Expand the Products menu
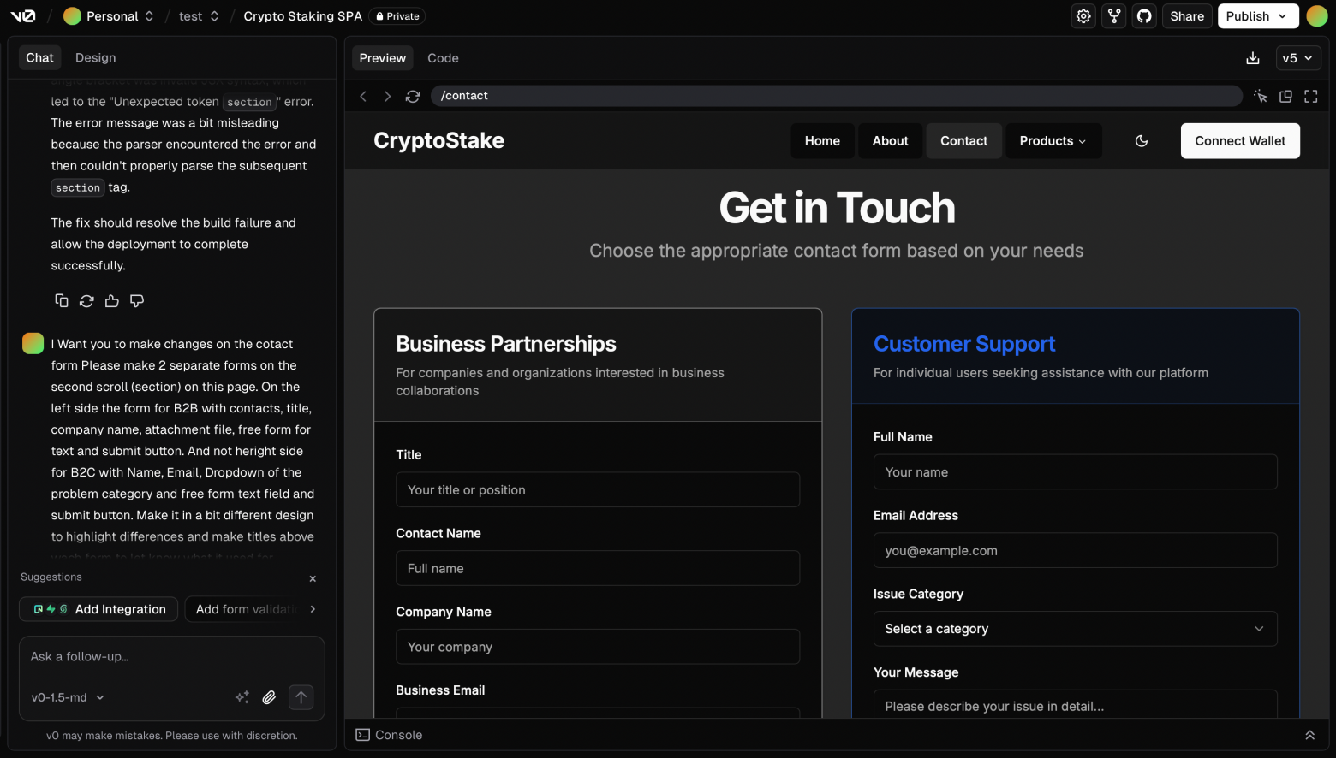The width and height of the screenshot is (1336, 758). tap(1053, 141)
